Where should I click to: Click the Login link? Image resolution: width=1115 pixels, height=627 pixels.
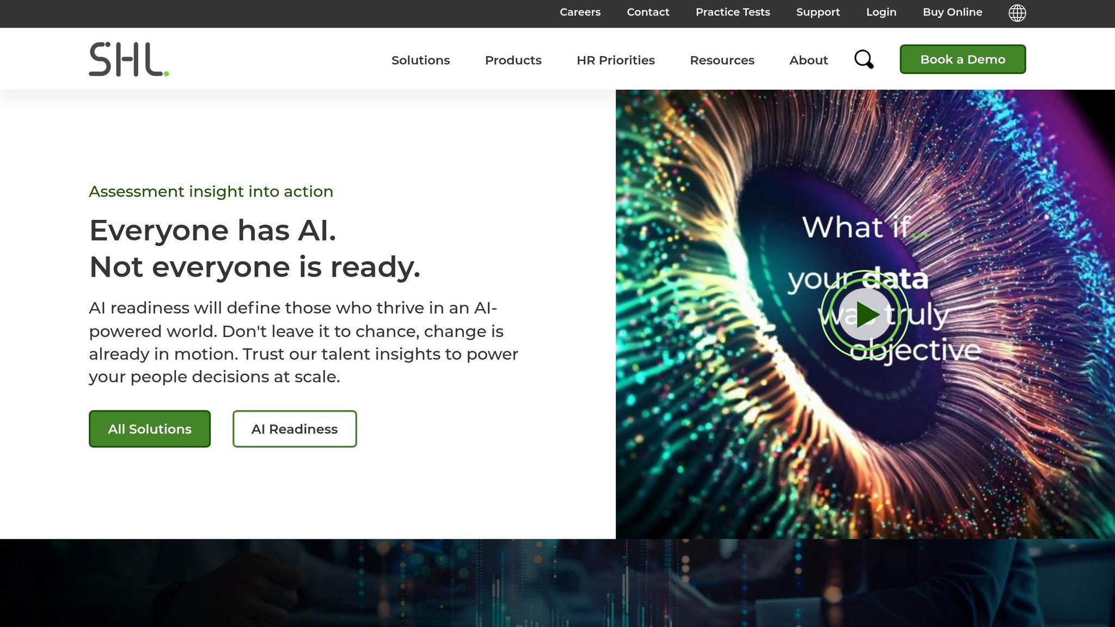click(x=881, y=12)
